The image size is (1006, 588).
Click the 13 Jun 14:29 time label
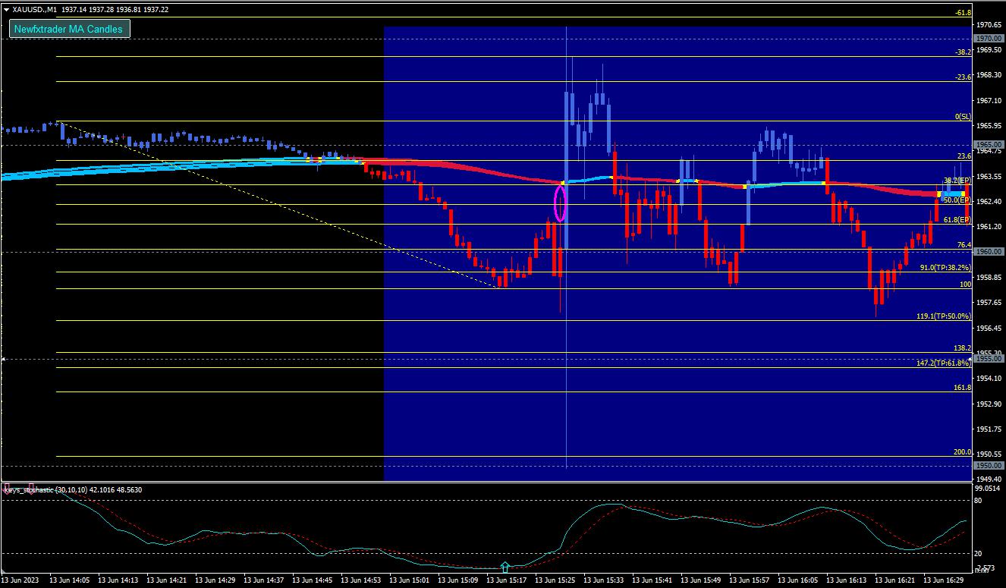click(215, 580)
